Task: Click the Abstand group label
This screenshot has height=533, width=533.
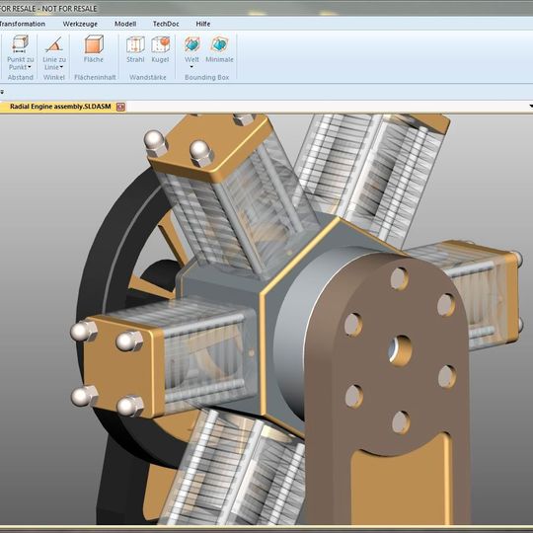Action: (x=21, y=77)
